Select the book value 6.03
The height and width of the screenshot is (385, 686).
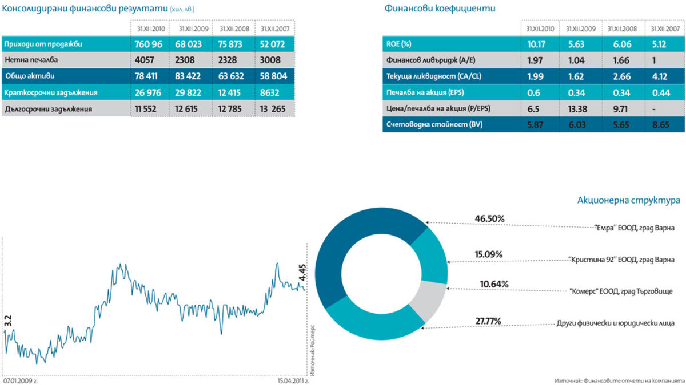click(576, 124)
